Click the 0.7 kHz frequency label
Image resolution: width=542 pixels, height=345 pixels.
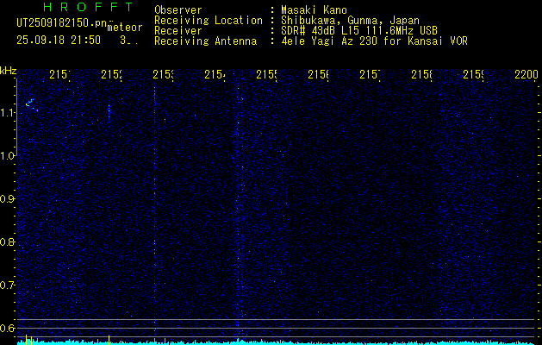(x=7, y=285)
